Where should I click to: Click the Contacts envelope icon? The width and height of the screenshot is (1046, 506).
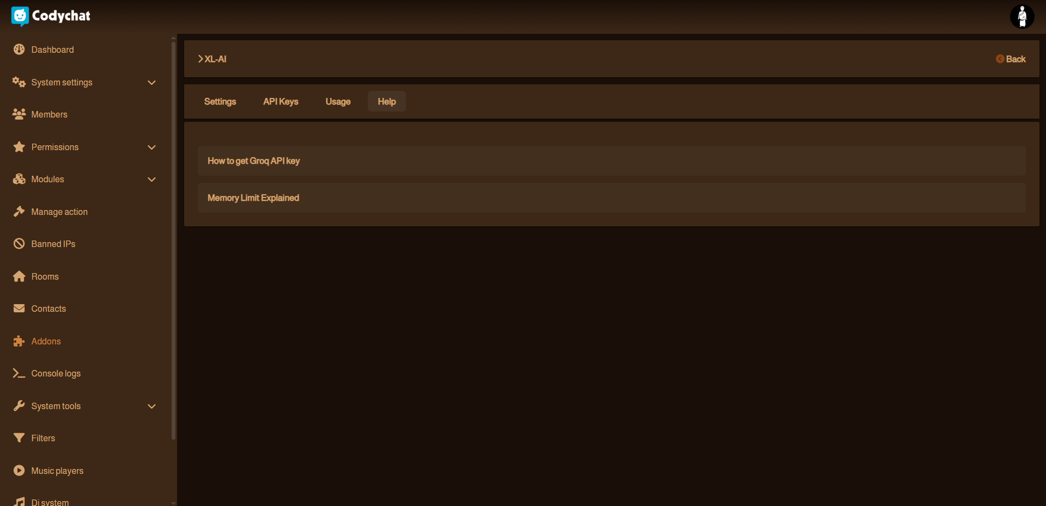(x=19, y=308)
